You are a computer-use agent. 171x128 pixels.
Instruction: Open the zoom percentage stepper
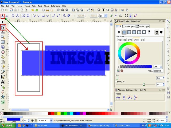[167, 121]
